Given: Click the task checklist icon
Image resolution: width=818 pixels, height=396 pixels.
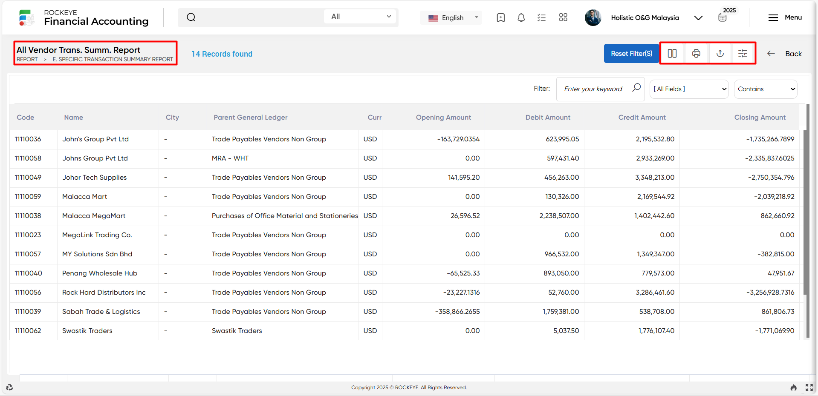Looking at the screenshot, I should 541,17.
